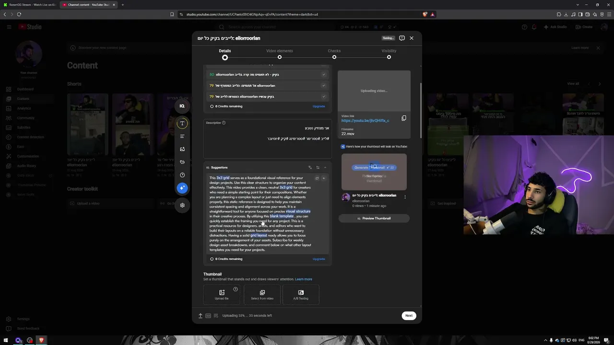Click the SD processing status icon
This screenshot has height=345, width=614.
[x=208, y=316]
